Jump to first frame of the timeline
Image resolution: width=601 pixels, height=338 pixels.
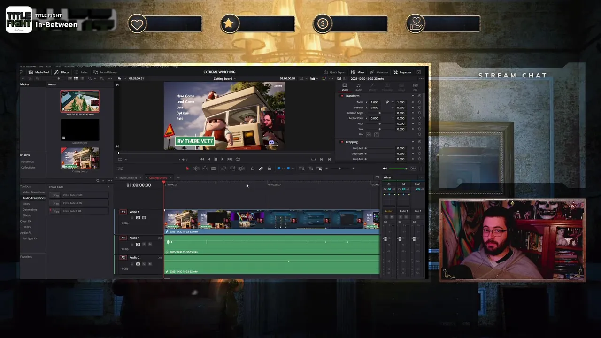(x=202, y=159)
